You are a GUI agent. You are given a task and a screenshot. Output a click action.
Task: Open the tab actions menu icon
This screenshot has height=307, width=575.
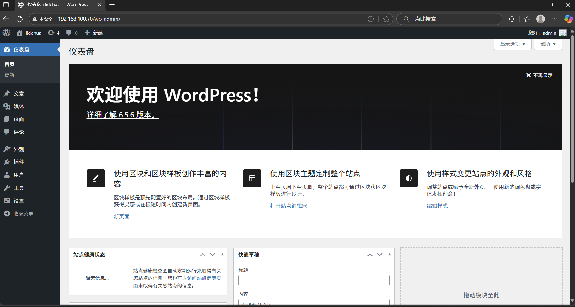pos(6,5)
